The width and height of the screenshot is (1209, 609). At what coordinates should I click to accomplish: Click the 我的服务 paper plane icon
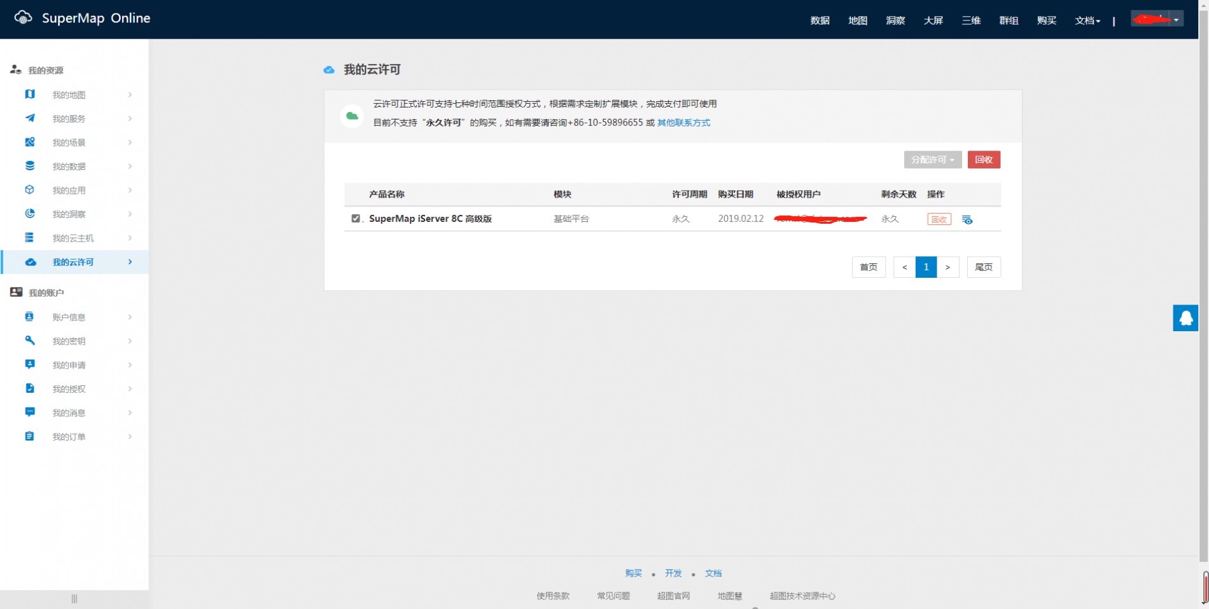click(30, 118)
